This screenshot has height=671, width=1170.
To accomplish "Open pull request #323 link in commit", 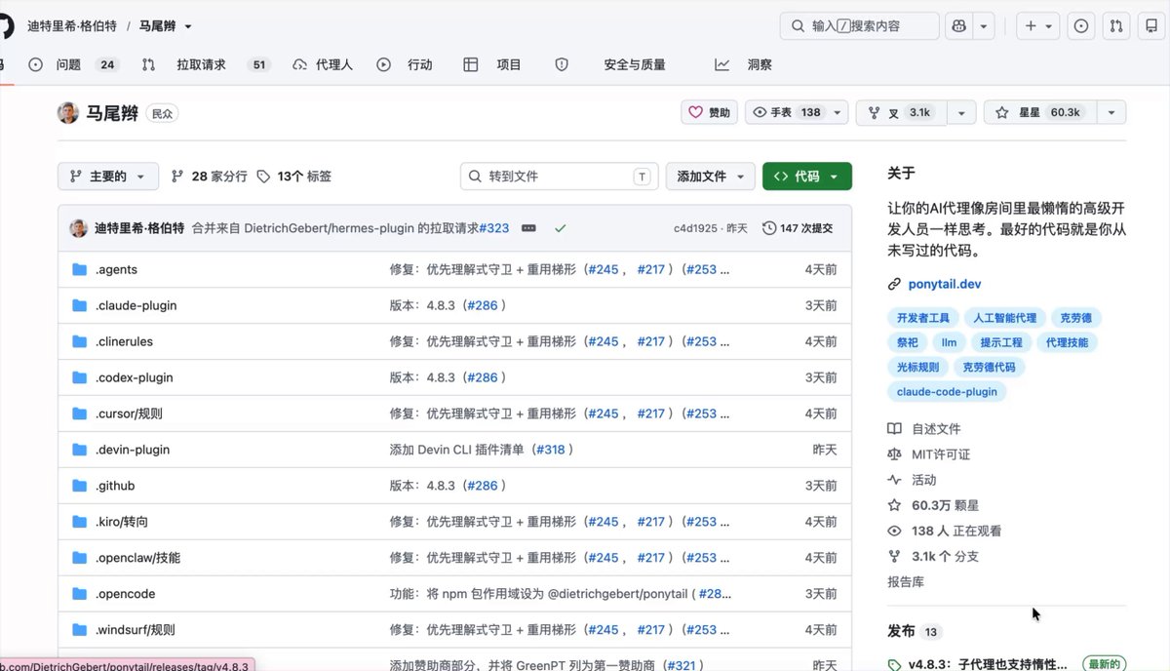I will [x=493, y=228].
